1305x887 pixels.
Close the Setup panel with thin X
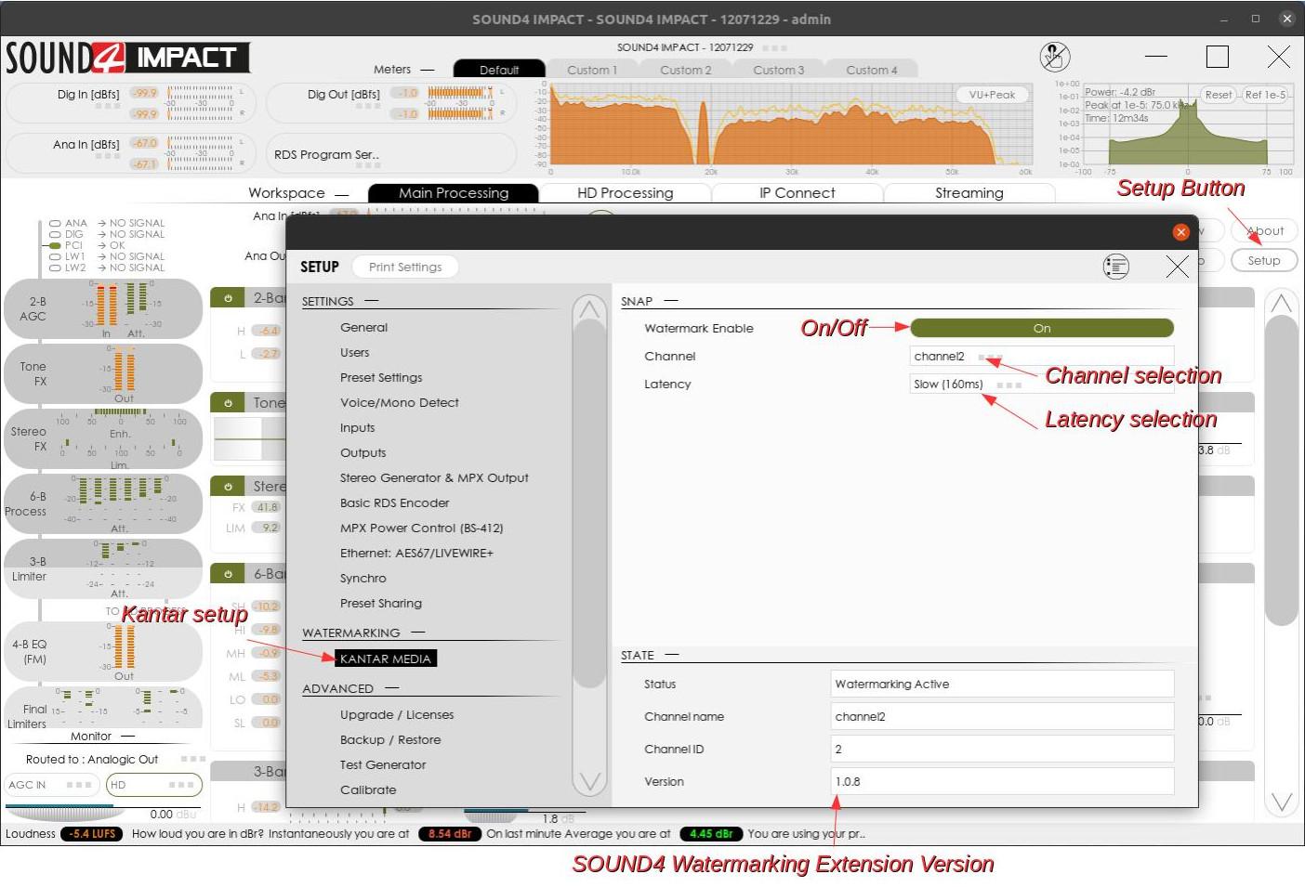[1177, 267]
